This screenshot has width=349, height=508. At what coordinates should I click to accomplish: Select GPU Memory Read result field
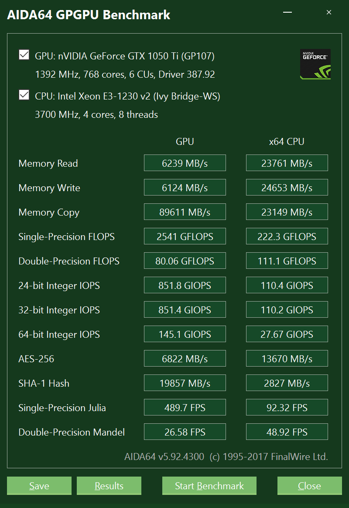pos(185,163)
